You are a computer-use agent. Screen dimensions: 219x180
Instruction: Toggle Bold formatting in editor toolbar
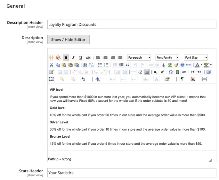point(66,58)
